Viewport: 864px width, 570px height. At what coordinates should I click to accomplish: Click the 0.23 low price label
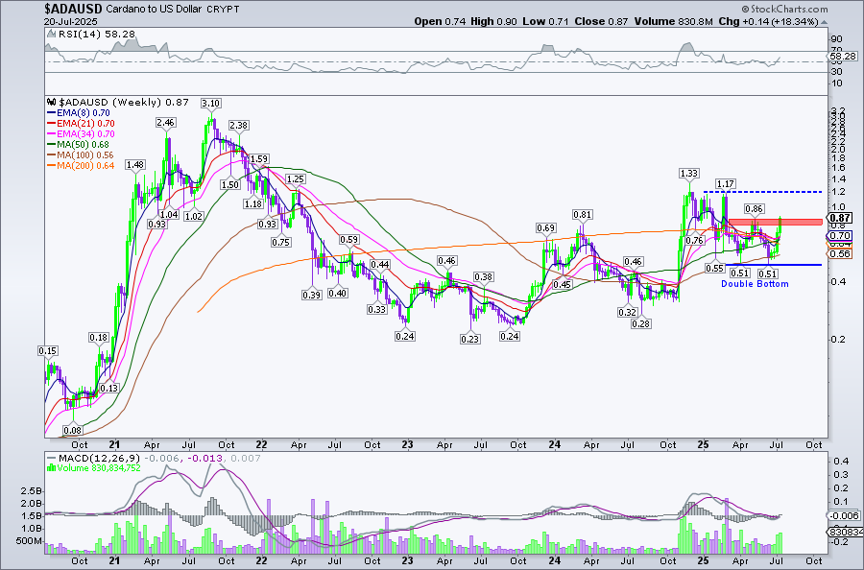[470, 340]
